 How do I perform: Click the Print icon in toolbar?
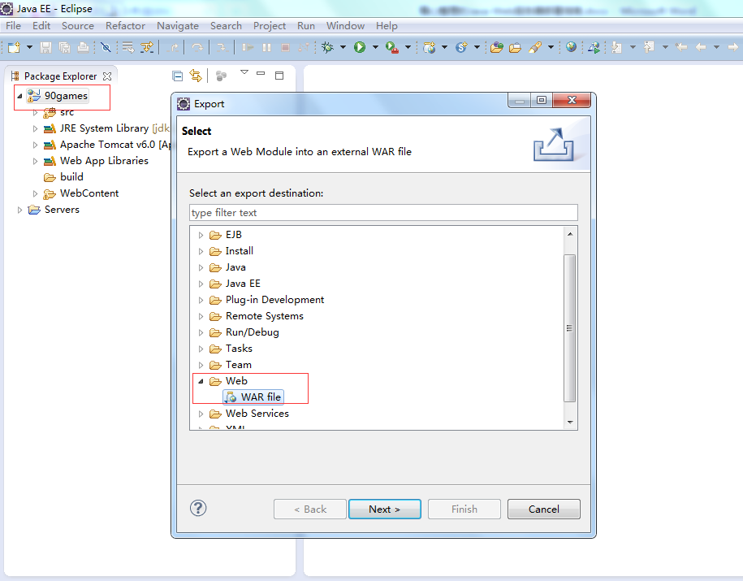click(x=83, y=47)
